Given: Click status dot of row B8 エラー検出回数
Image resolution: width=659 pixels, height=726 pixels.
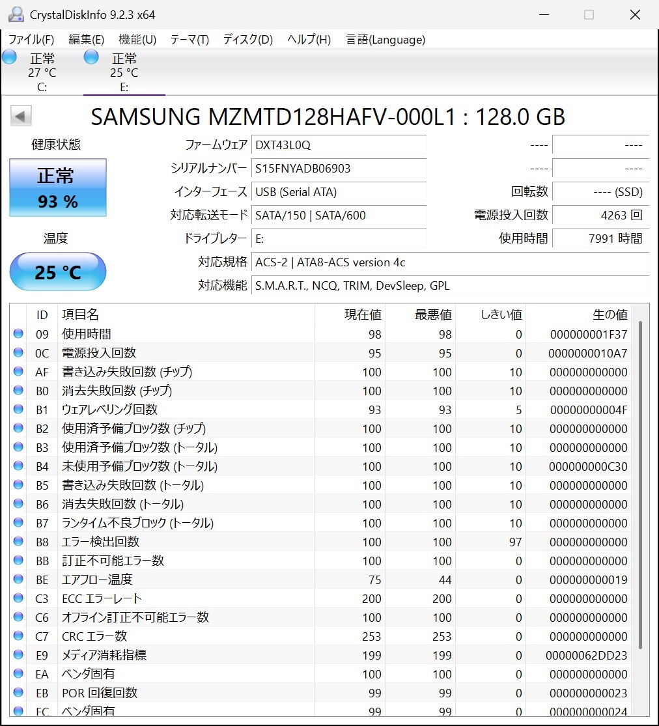Looking at the screenshot, I should 18,541.
